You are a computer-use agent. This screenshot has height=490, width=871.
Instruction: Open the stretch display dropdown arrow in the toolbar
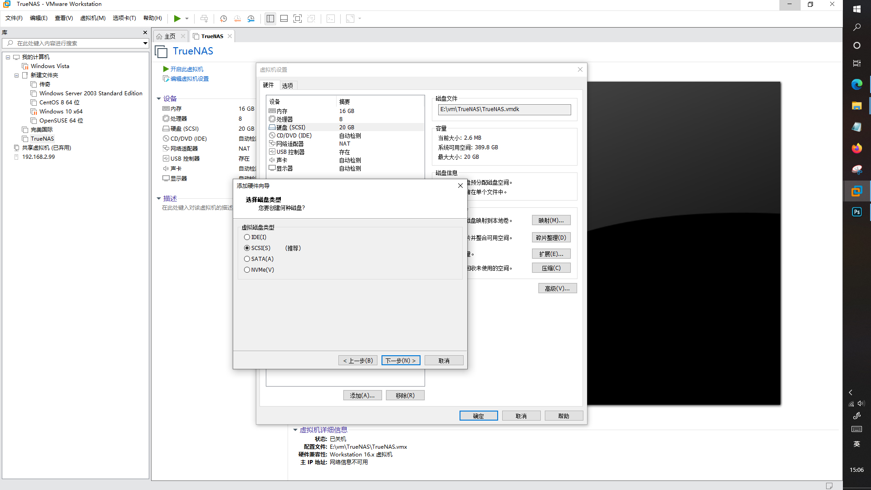[360, 19]
